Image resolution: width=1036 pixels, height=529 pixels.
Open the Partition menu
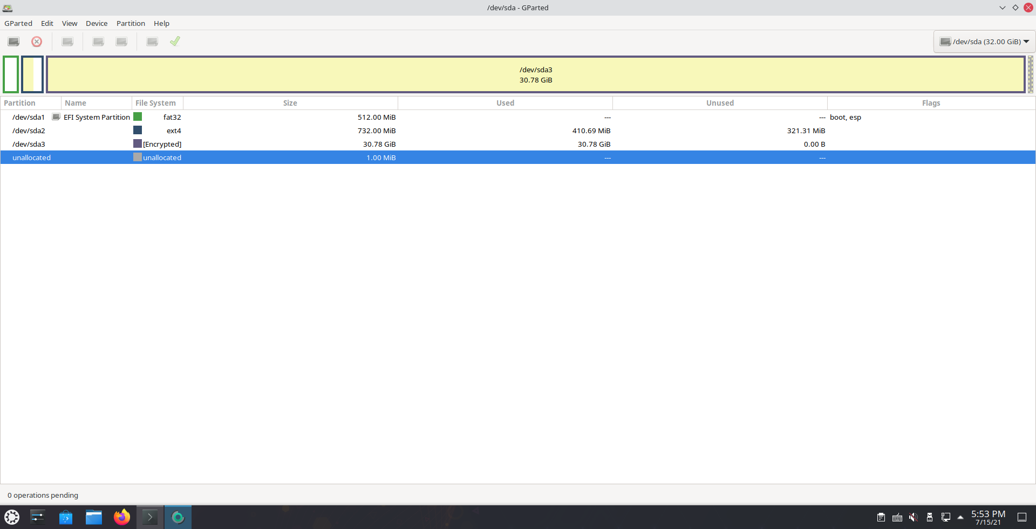131,23
